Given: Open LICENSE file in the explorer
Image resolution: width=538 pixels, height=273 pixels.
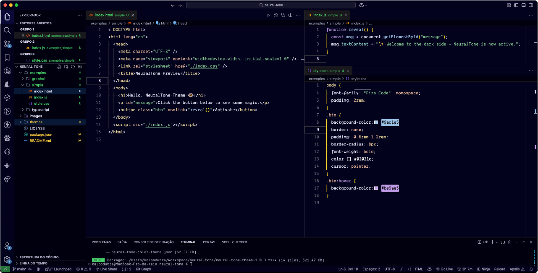Looking at the screenshot, I should tap(50, 128).
